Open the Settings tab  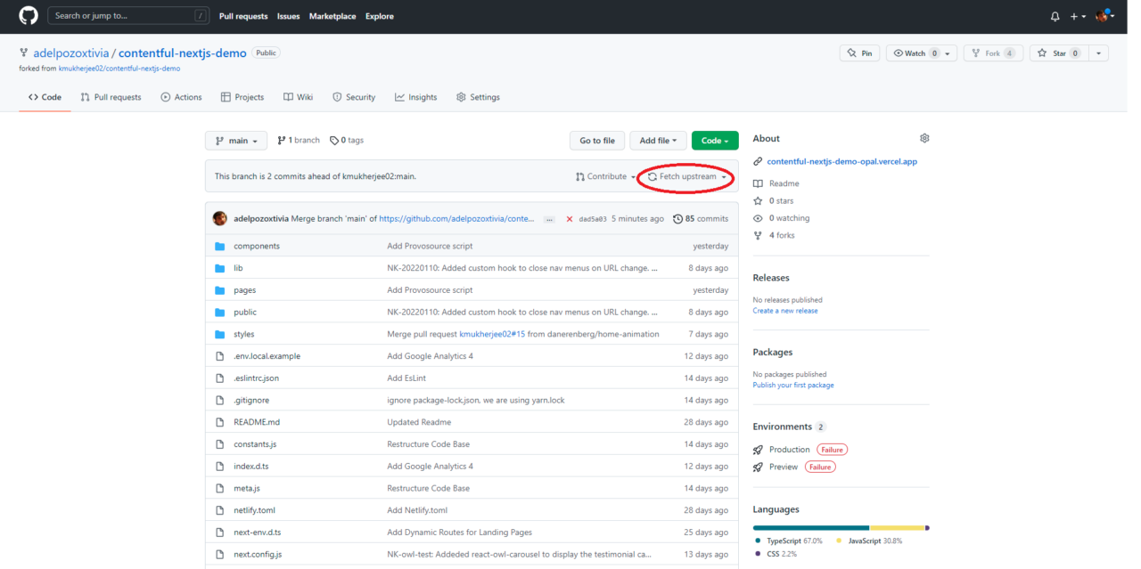[x=478, y=97]
